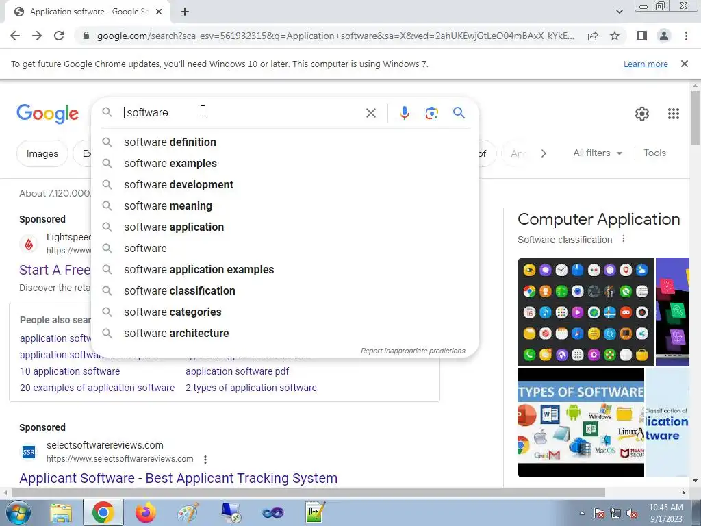Open File Explorer from the taskbar
Image resolution: width=701 pixels, height=526 pixels.
(61, 513)
